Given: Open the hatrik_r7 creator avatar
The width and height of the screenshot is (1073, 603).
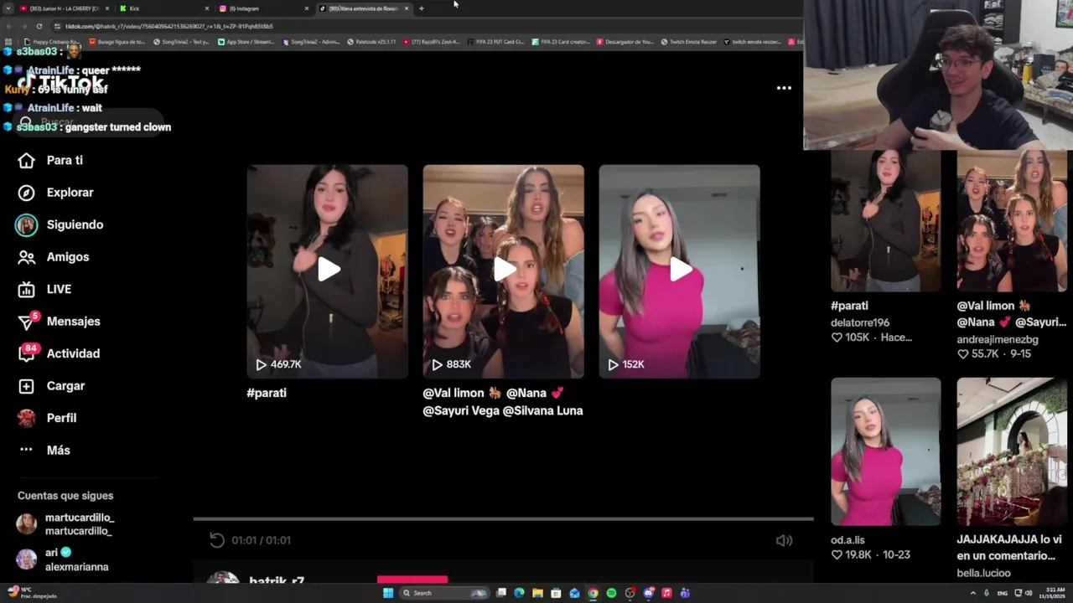Looking at the screenshot, I should coord(223,578).
